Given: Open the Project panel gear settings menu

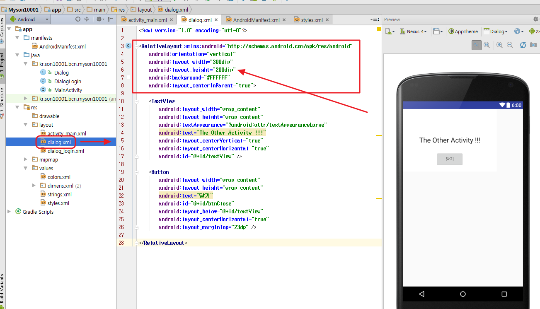Looking at the screenshot, I should coord(99,19).
